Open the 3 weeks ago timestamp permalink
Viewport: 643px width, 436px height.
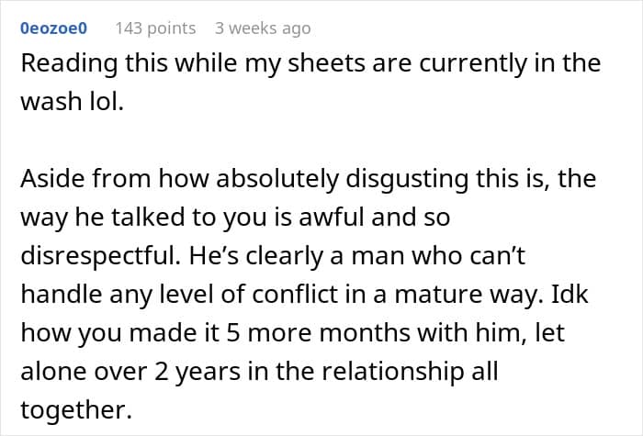click(x=263, y=28)
